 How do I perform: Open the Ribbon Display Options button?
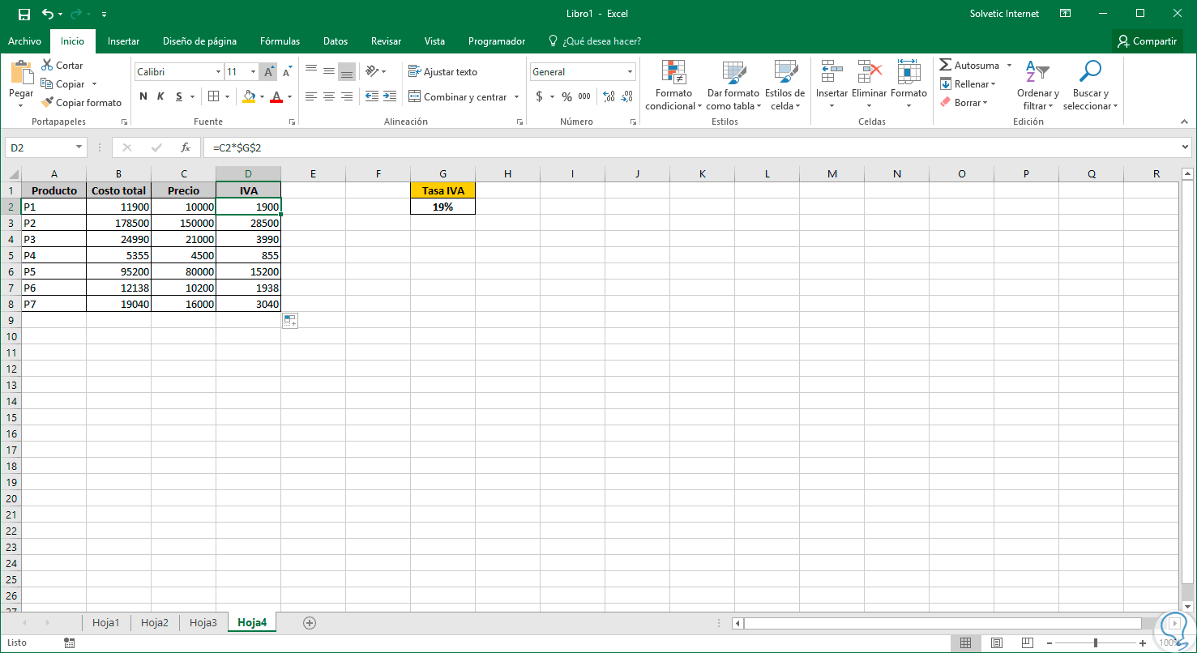(x=1065, y=14)
